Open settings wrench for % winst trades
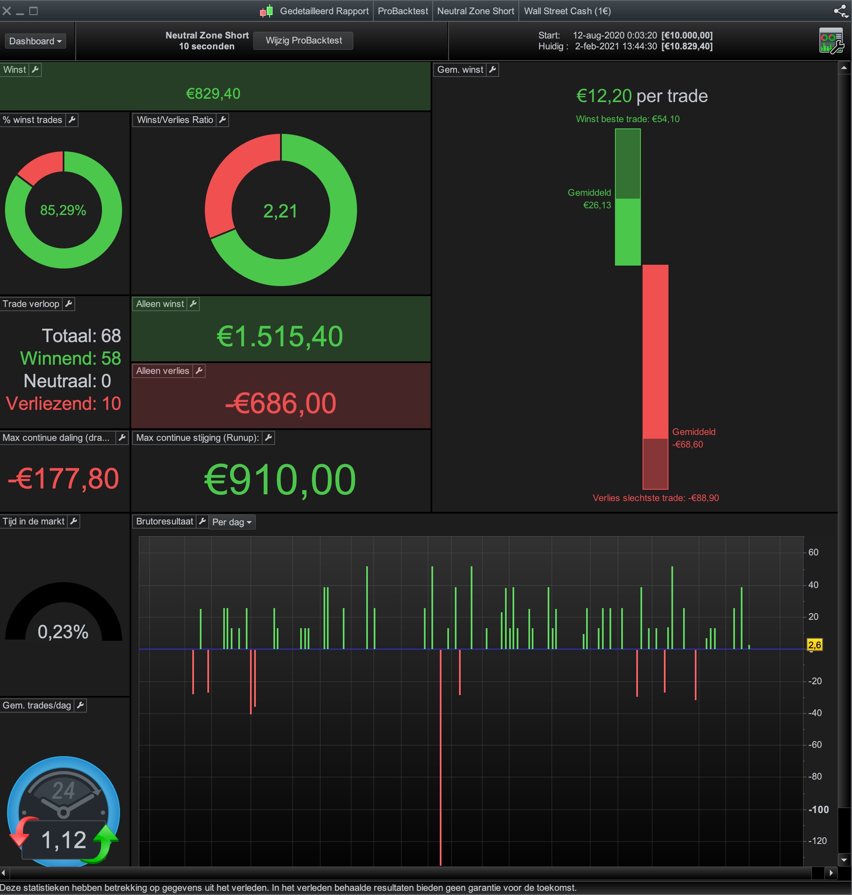This screenshot has width=852, height=895. tap(72, 120)
